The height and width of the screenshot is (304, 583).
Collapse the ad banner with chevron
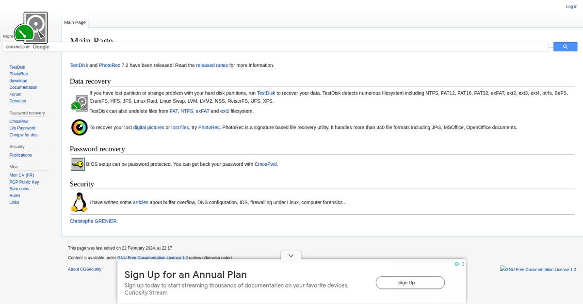[291, 256]
